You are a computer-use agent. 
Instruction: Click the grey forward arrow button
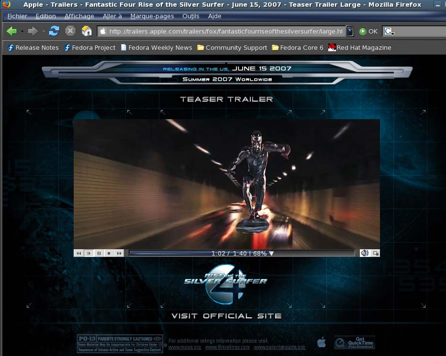[33, 31]
